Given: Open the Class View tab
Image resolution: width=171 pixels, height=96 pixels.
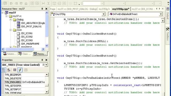Looking at the screenshot, I should [25, 54].
